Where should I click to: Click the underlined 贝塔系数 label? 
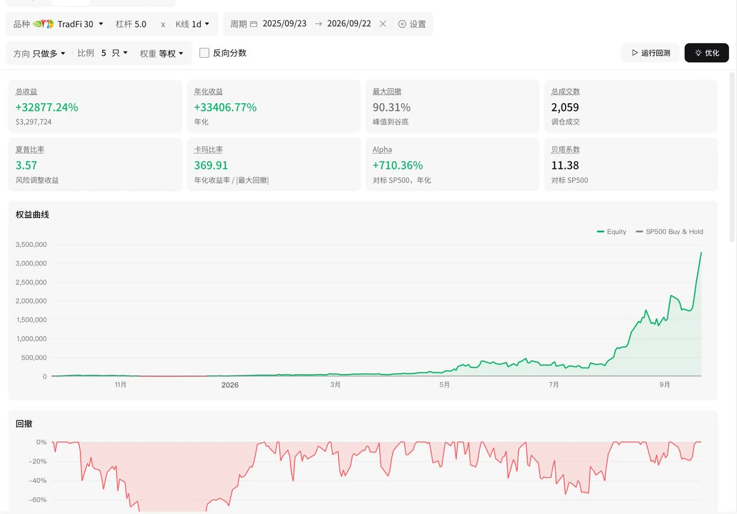pos(566,149)
